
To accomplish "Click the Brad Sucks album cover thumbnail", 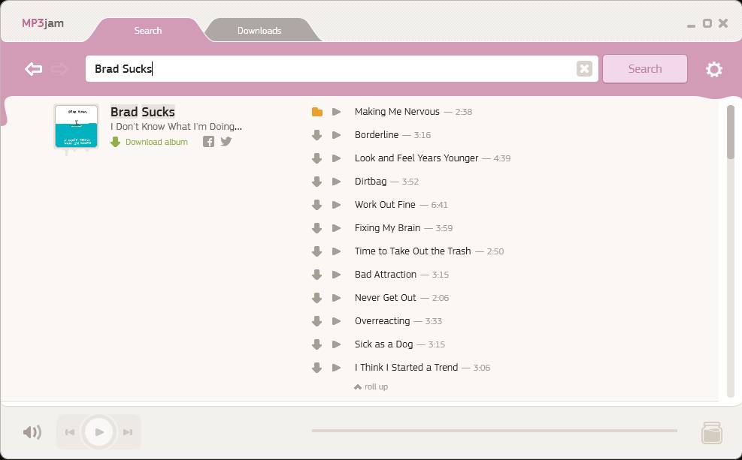I will (77, 126).
